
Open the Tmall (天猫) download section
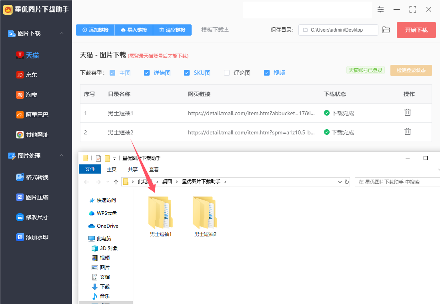point(28,55)
